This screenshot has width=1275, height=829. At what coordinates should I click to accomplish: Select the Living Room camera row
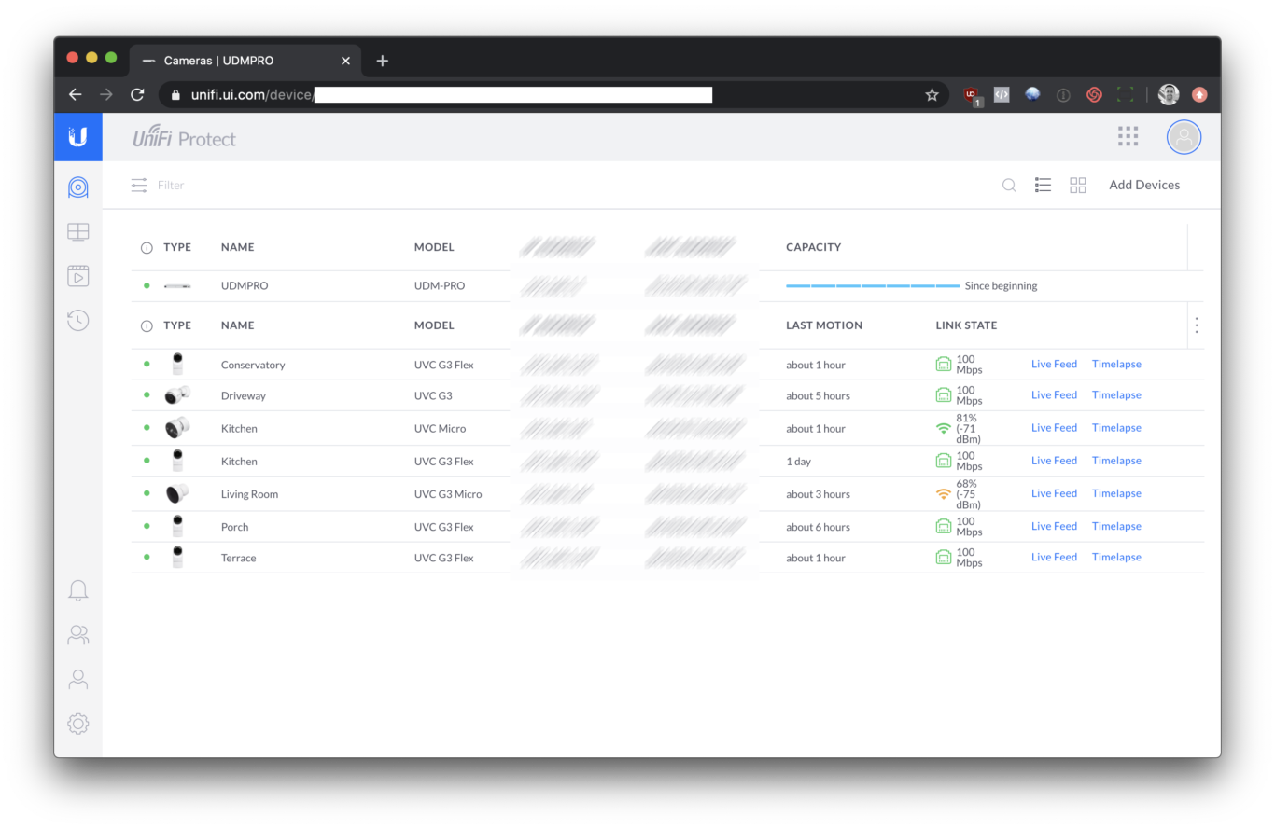pyautogui.click(x=249, y=494)
